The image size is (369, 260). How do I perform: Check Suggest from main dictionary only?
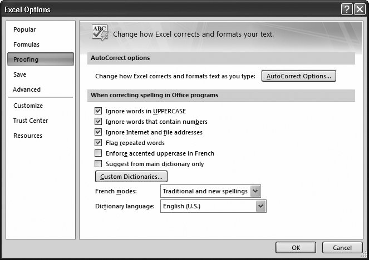tap(99, 164)
